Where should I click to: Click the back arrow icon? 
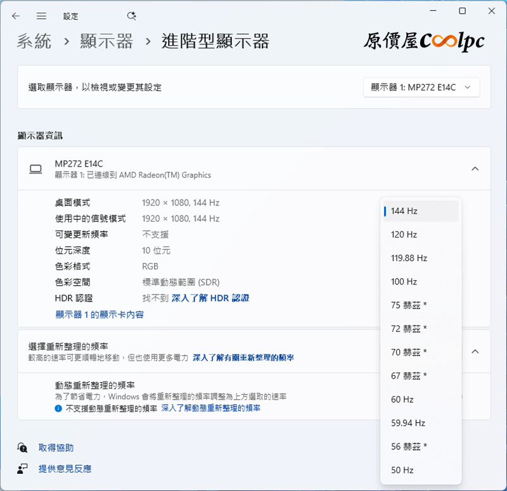[x=16, y=16]
